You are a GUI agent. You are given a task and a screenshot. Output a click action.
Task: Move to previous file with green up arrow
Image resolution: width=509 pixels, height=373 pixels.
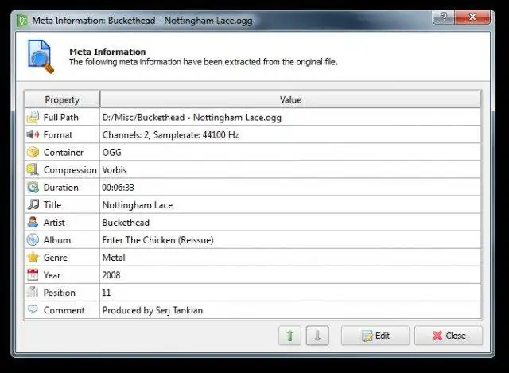coord(289,336)
